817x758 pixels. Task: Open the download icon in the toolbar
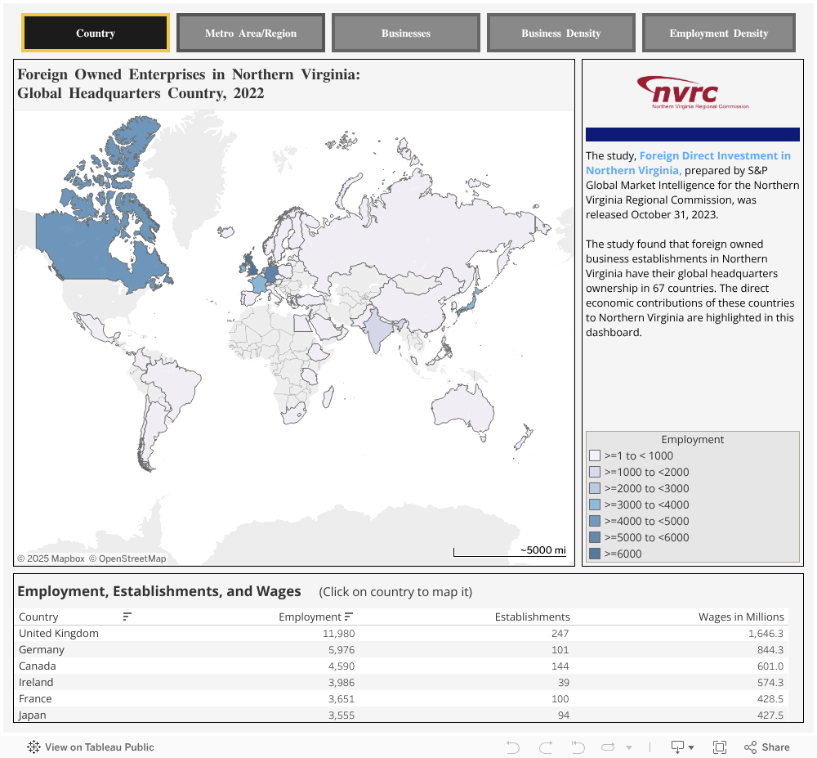click(677, 747)
